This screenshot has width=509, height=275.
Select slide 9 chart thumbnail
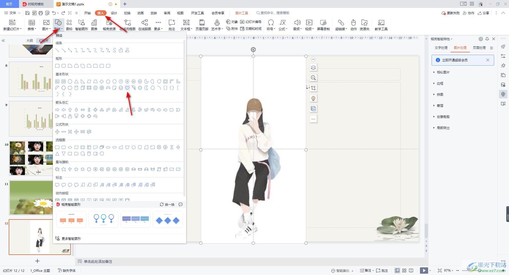click(x=31, y=118)
